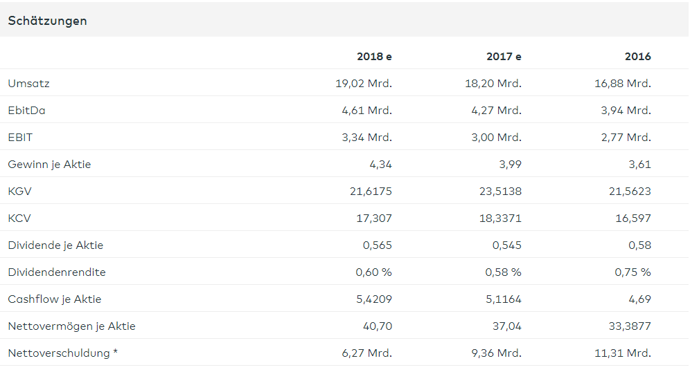Select the Cashflow je Aktie label
Viewport: 690px width, 372px height.
click(55, 299)
